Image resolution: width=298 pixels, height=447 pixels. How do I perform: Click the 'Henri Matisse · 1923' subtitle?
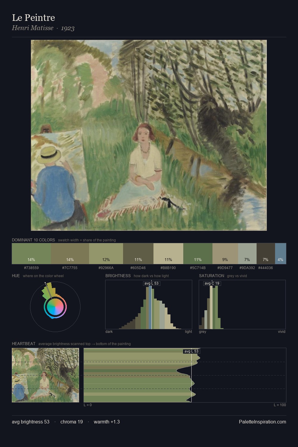pyautogui.click(x=43, y=28)
